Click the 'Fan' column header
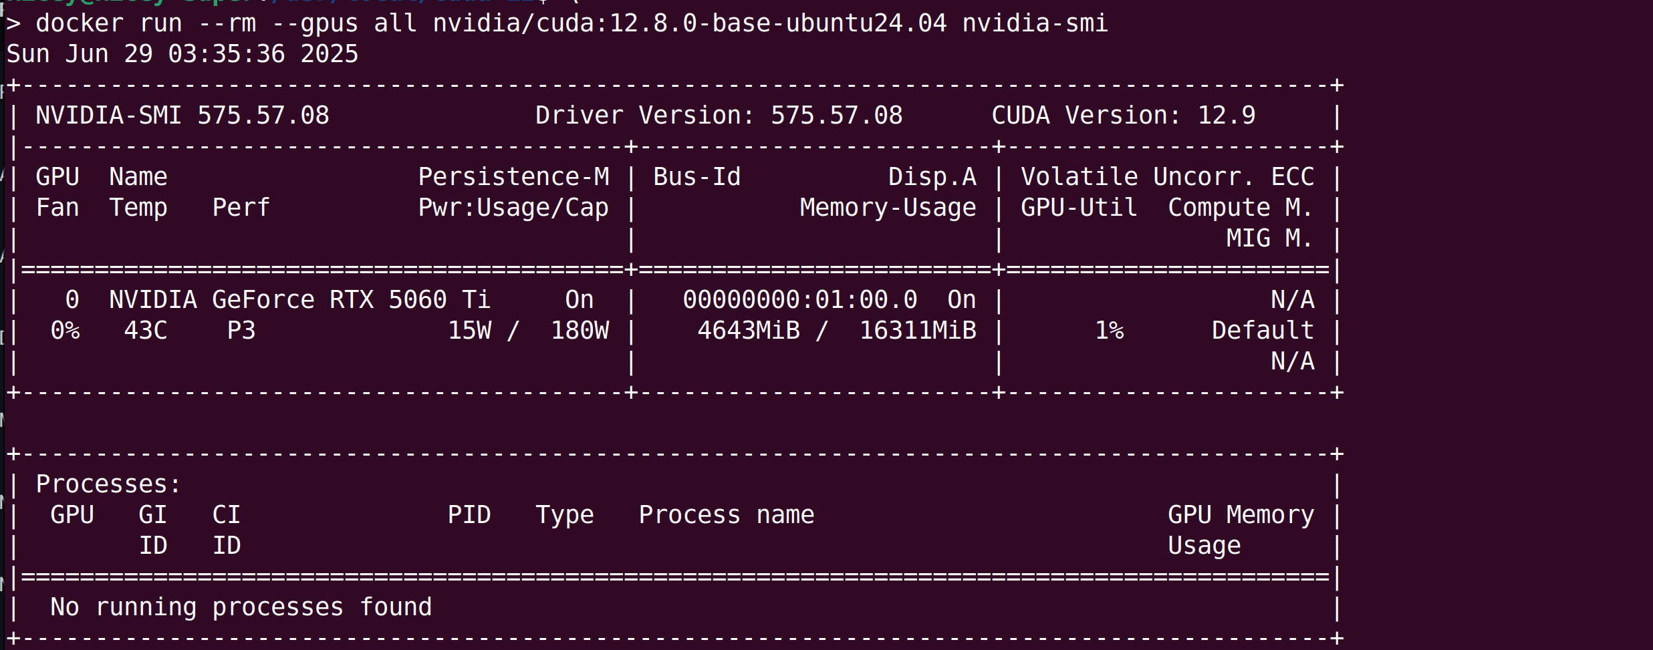The width and height of the screenshot is (1653, 650). click(57, 208)
